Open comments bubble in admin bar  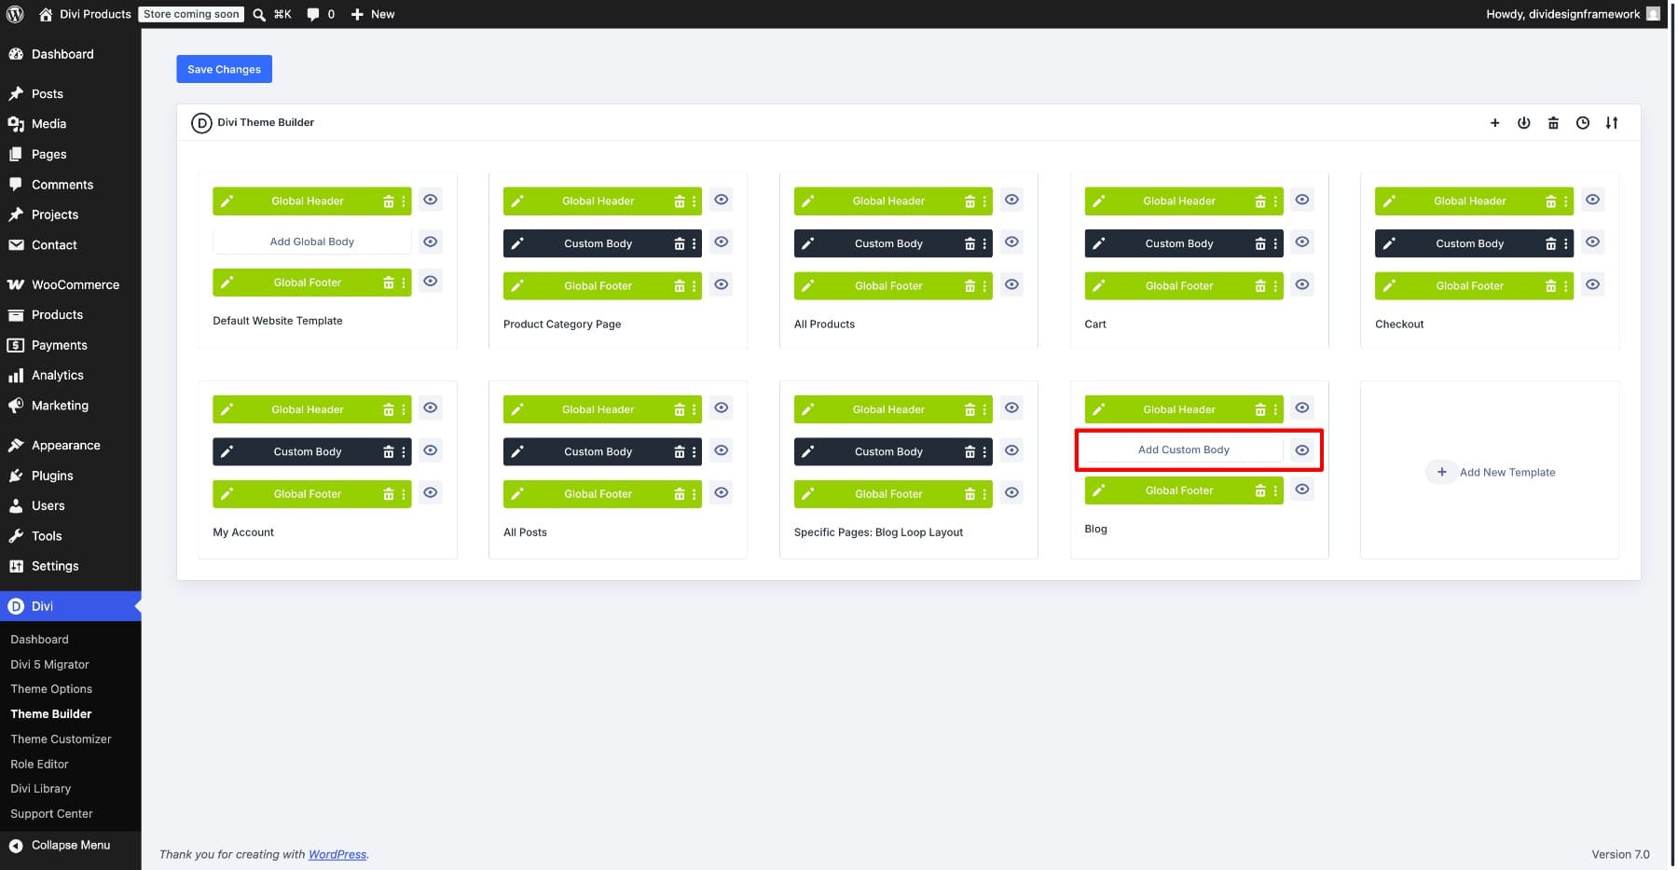coord(313,14)
